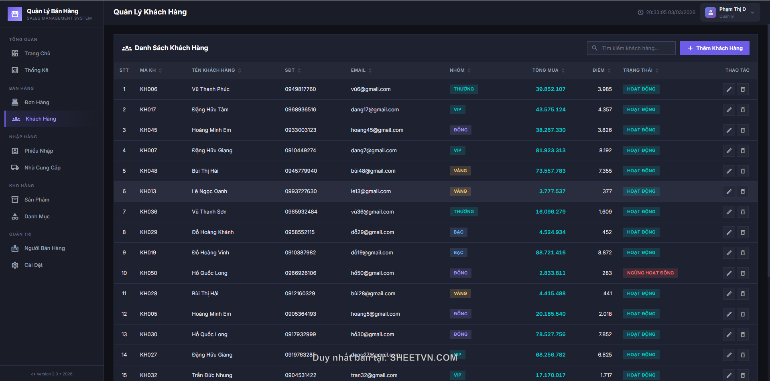Screen dimensions: 770x381
Task: Click the user avatar icon in header
Action: 710,12
